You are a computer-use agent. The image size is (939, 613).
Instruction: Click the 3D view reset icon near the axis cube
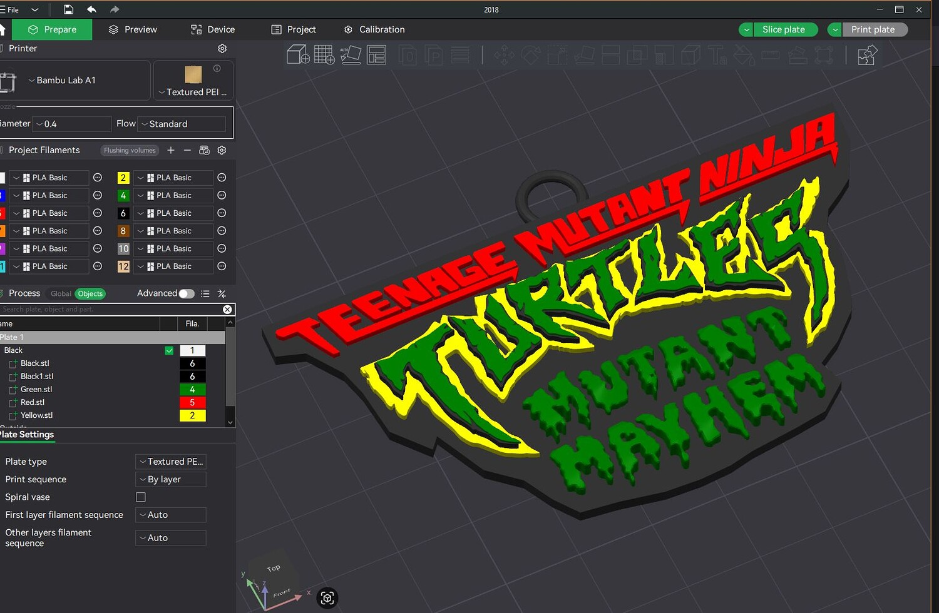327,598
